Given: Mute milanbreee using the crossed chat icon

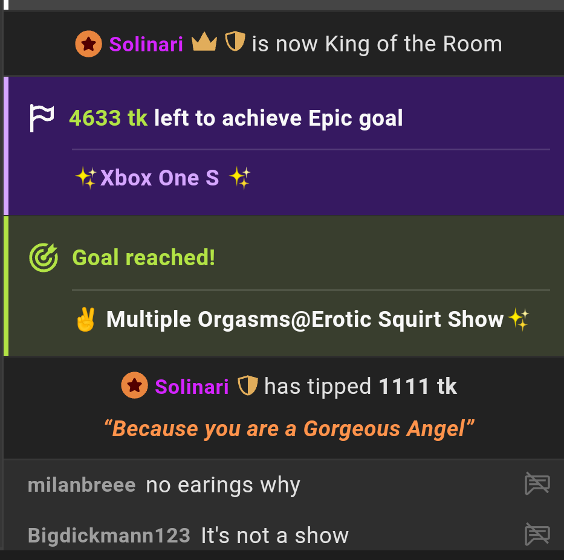Looking at the screenshot, I should [537, 483].
